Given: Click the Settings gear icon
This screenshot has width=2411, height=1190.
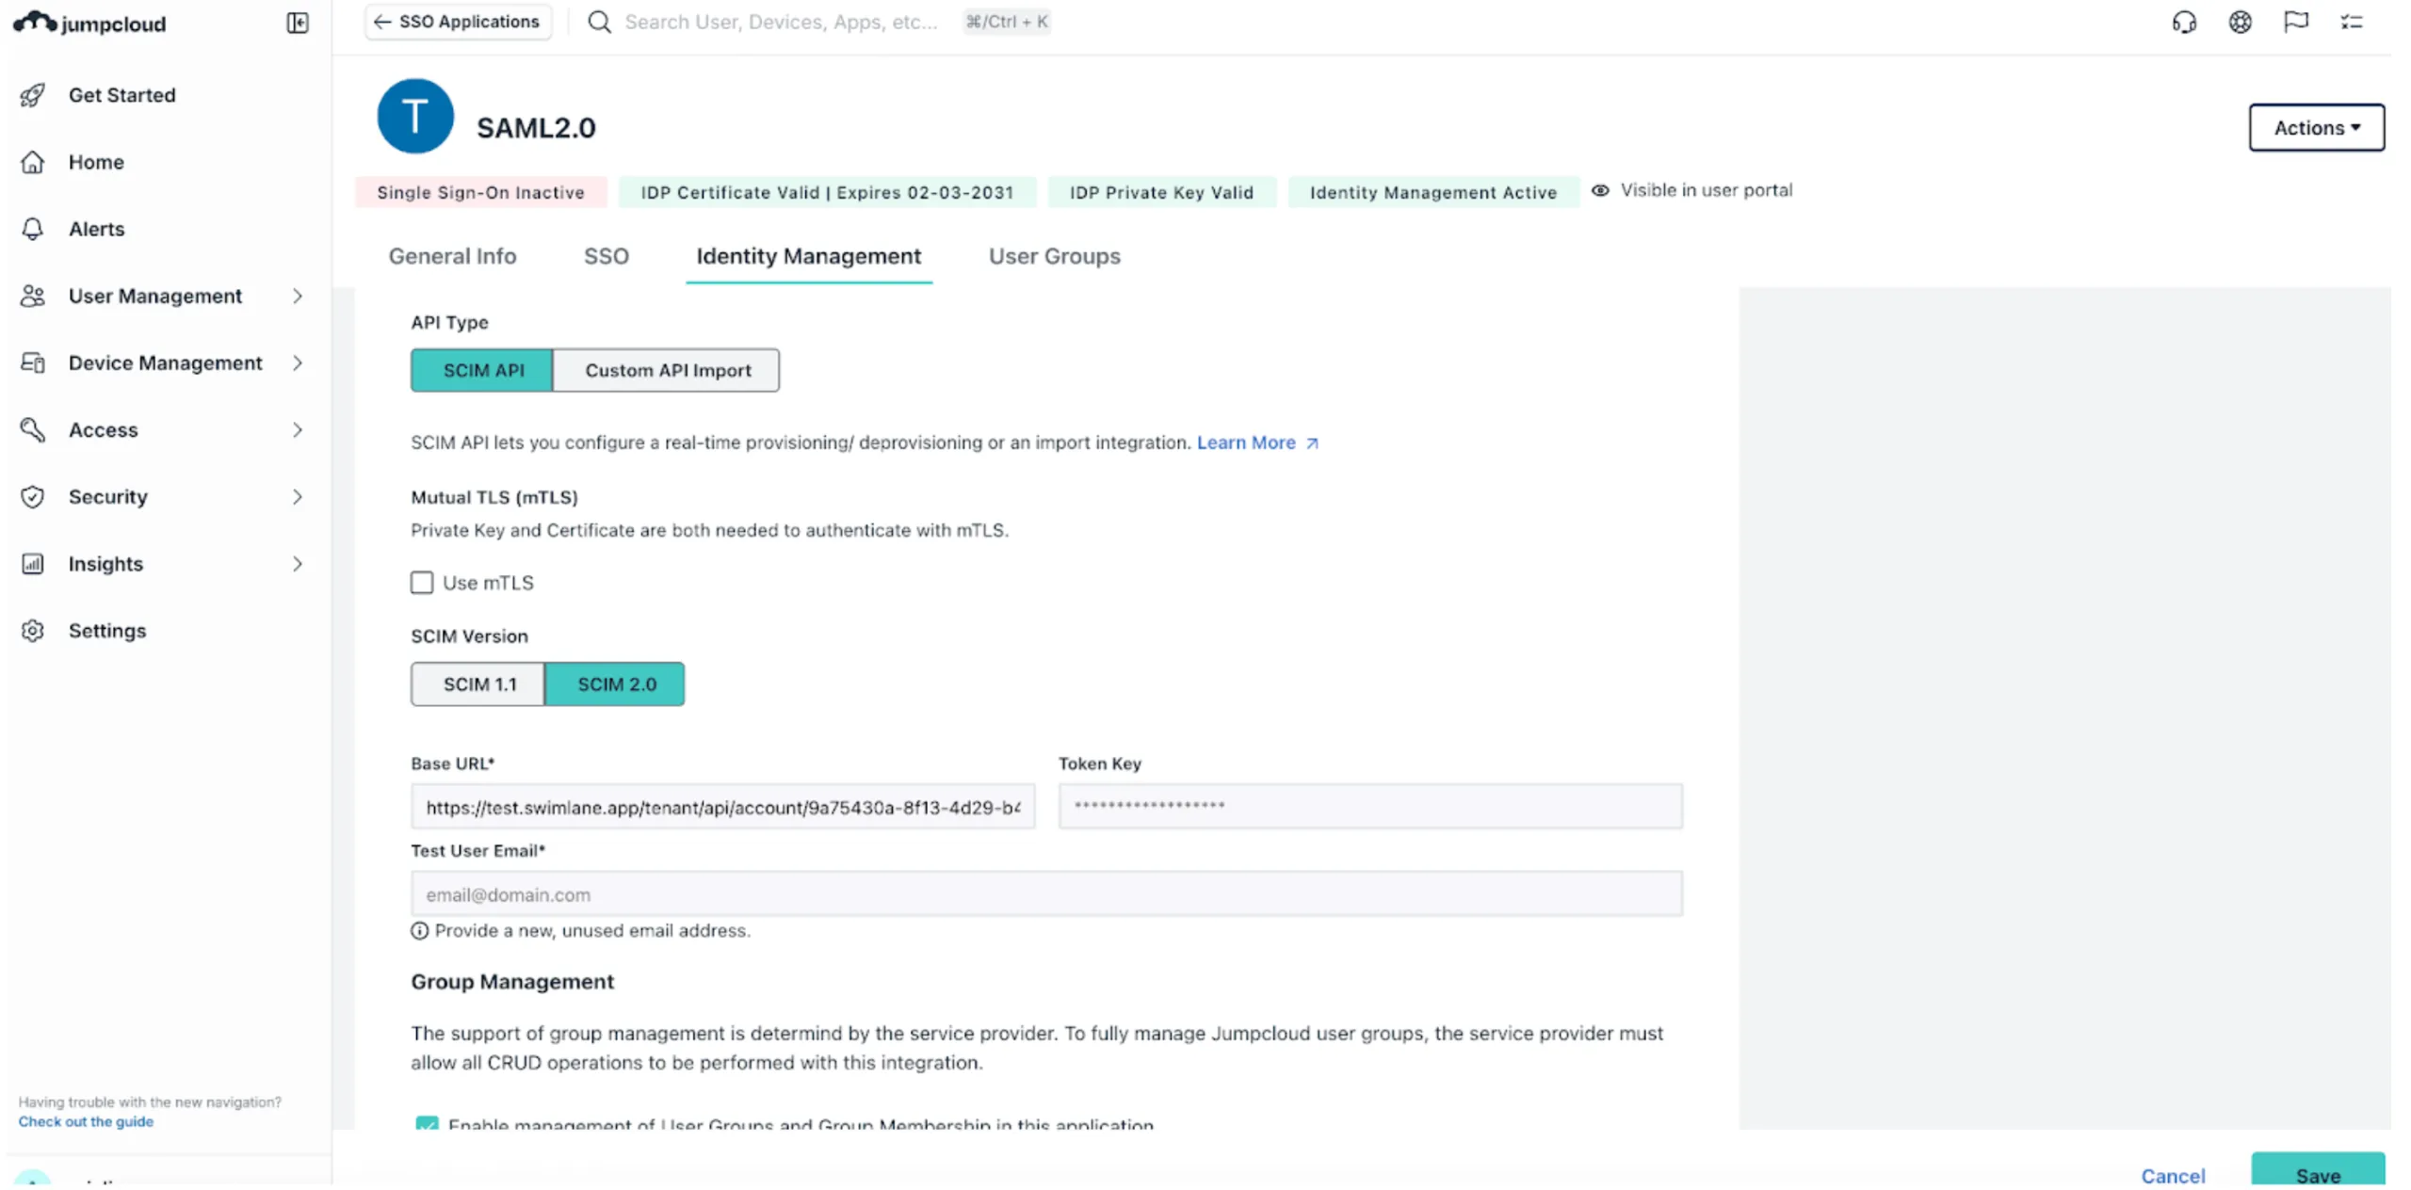Looking at the screenshot, I should [33, 630].
